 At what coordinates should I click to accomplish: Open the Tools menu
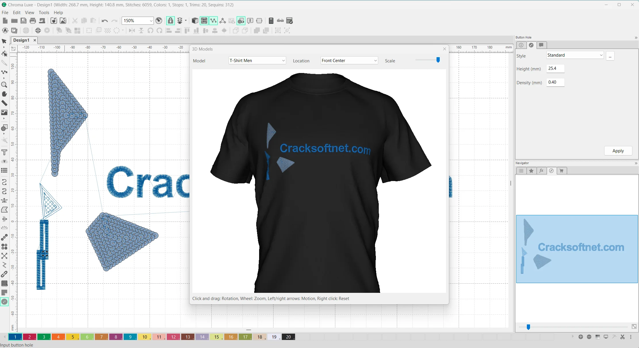[44, 13]
